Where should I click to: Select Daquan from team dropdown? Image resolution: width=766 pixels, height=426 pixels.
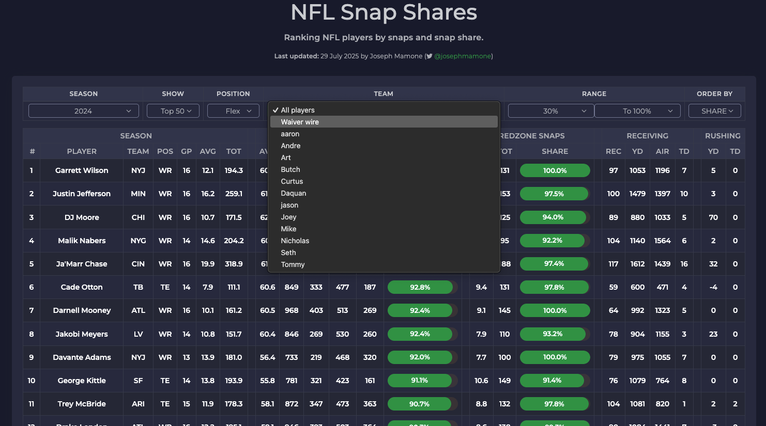(x=384, y=193)
